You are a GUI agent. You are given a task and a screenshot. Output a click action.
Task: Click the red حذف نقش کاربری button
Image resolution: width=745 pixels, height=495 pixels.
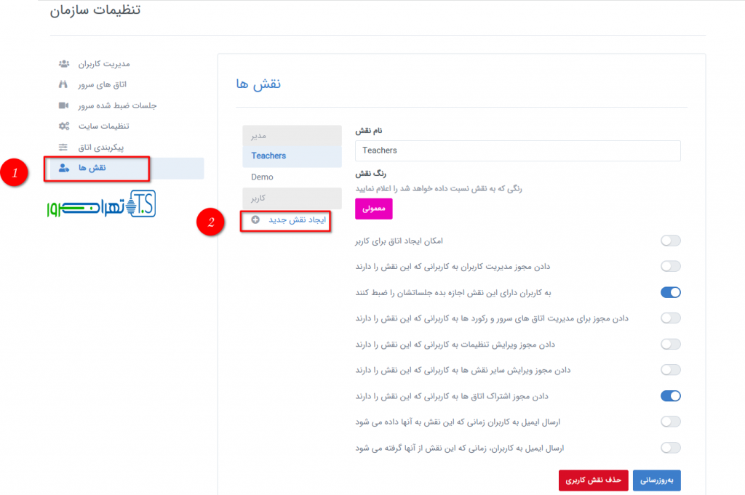click(592, 480)
